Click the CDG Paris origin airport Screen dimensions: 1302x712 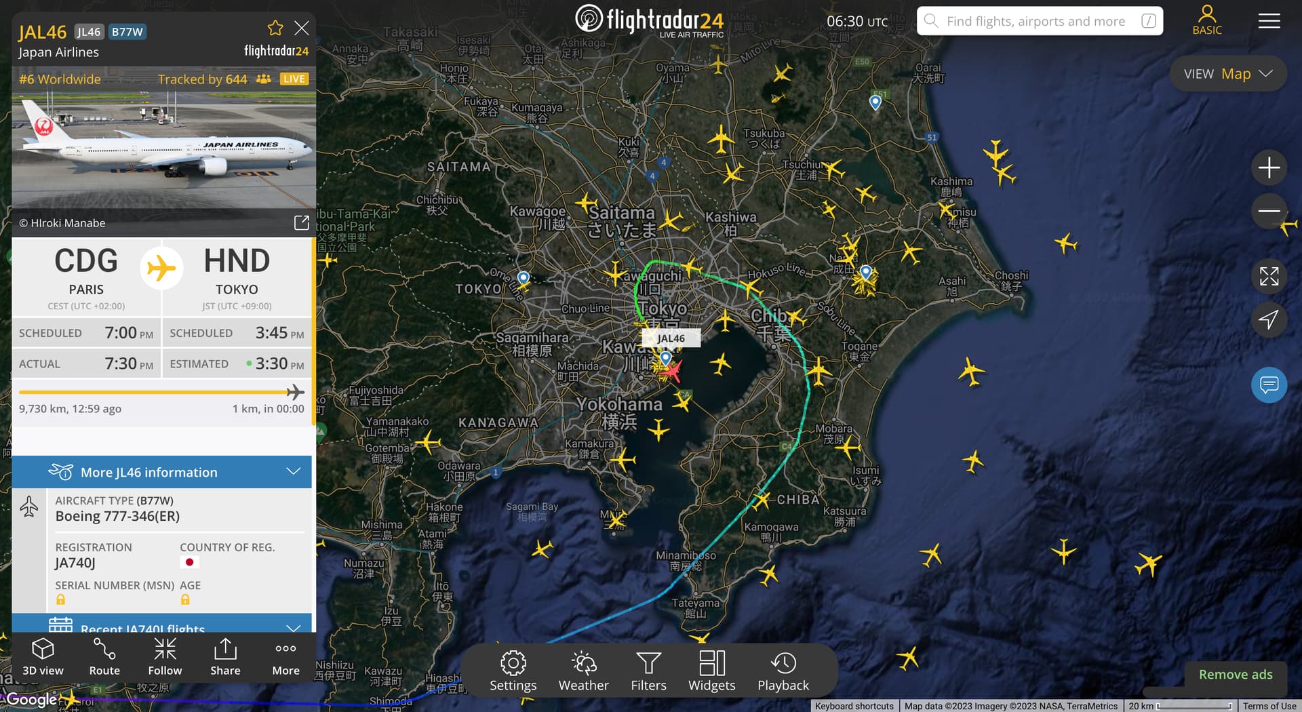tap(86, 277)
